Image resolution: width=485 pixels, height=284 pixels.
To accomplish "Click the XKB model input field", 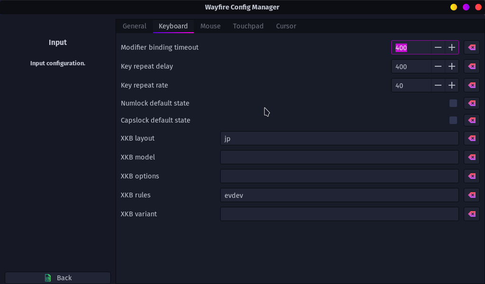I will tap(339, 157).
